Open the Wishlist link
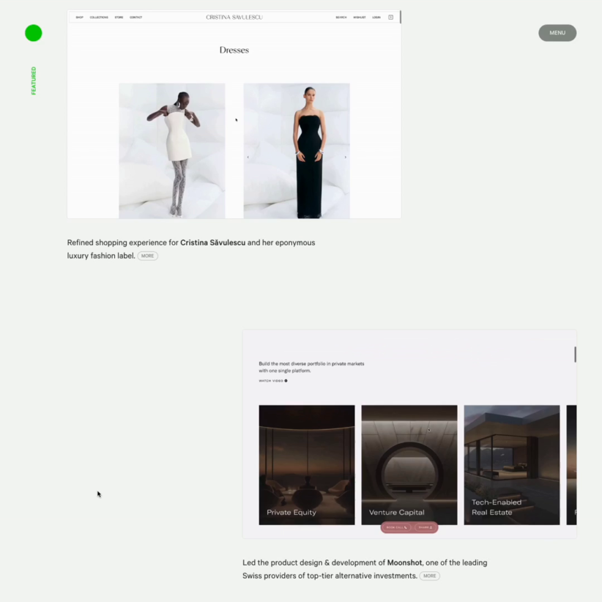602x602 pixels. [360, 17]
